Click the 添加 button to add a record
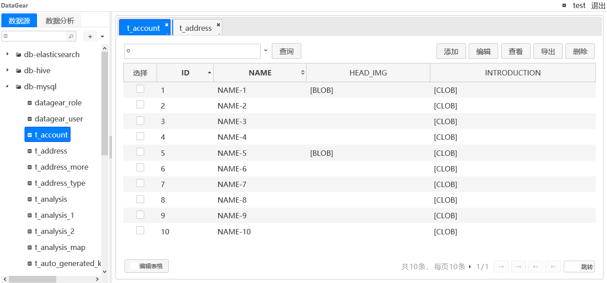The image size is (607, 283). coord(451,51)
